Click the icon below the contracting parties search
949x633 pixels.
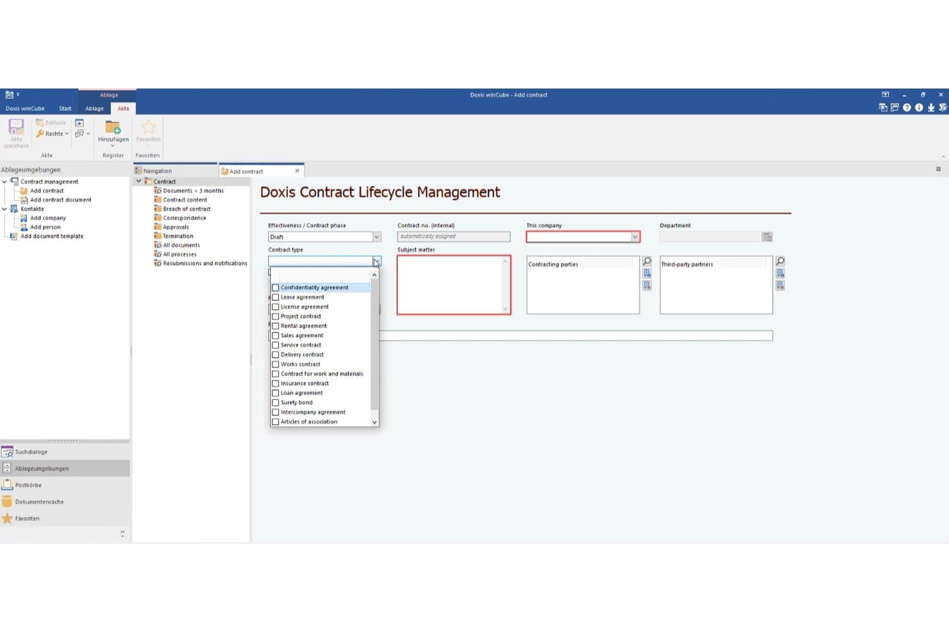[x=647, y=273]
